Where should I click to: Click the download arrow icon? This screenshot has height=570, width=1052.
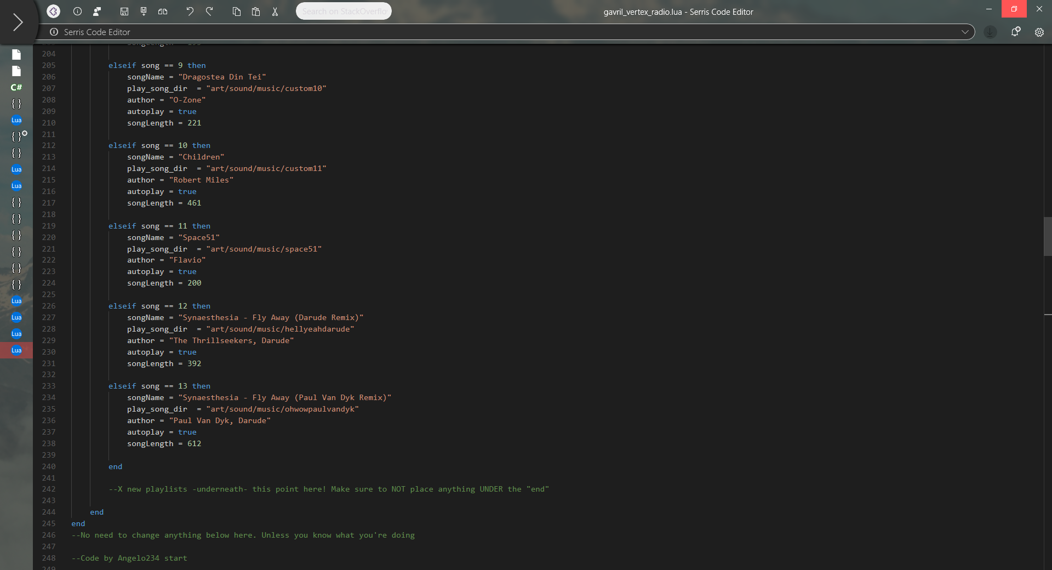[990, 32]
